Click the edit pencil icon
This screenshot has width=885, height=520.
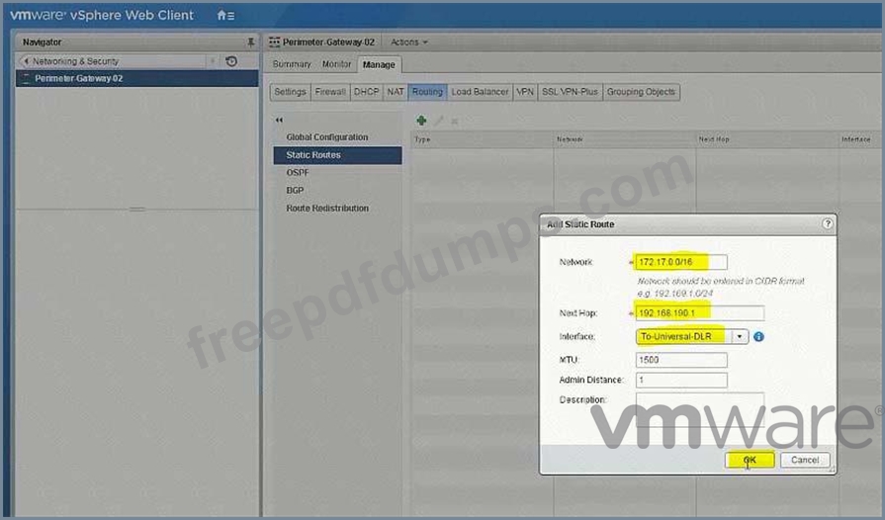pos(439,121)
